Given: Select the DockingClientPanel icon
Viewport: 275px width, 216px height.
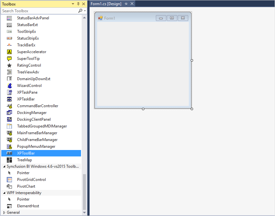Looking at the screenshot, I should (x=9, y=119).
